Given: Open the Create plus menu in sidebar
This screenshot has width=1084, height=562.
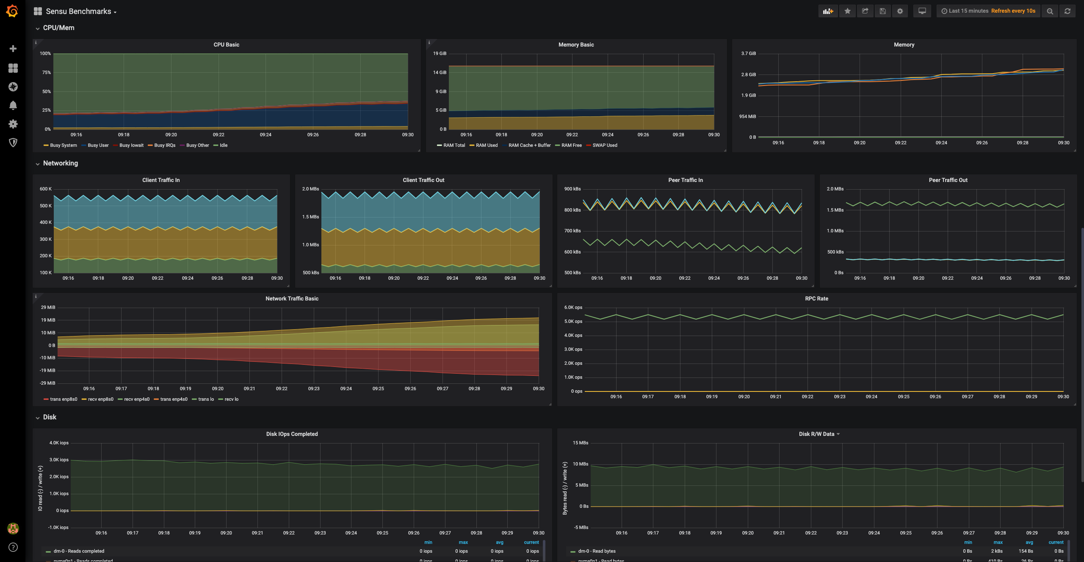Looking at the screenshot, I should tap(13, 49).
